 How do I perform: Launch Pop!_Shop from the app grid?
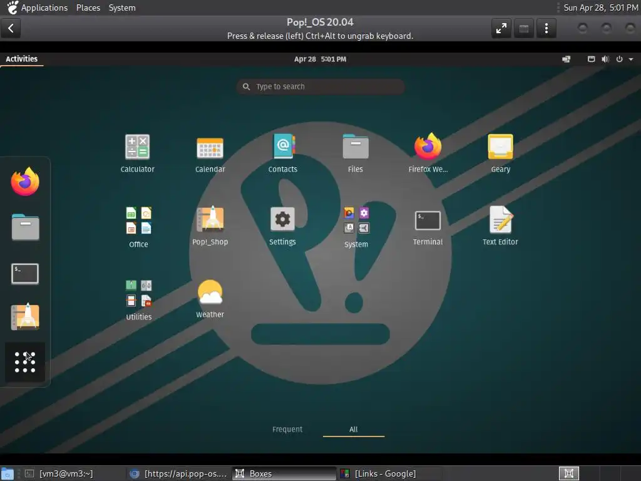click(210, 225)
